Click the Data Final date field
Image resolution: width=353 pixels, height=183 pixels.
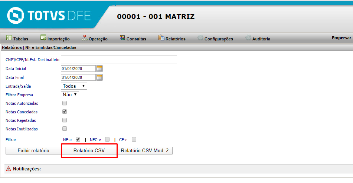[x=78, y=77]
